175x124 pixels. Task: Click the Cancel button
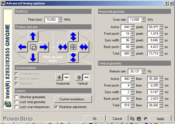[x=117, y=119]
